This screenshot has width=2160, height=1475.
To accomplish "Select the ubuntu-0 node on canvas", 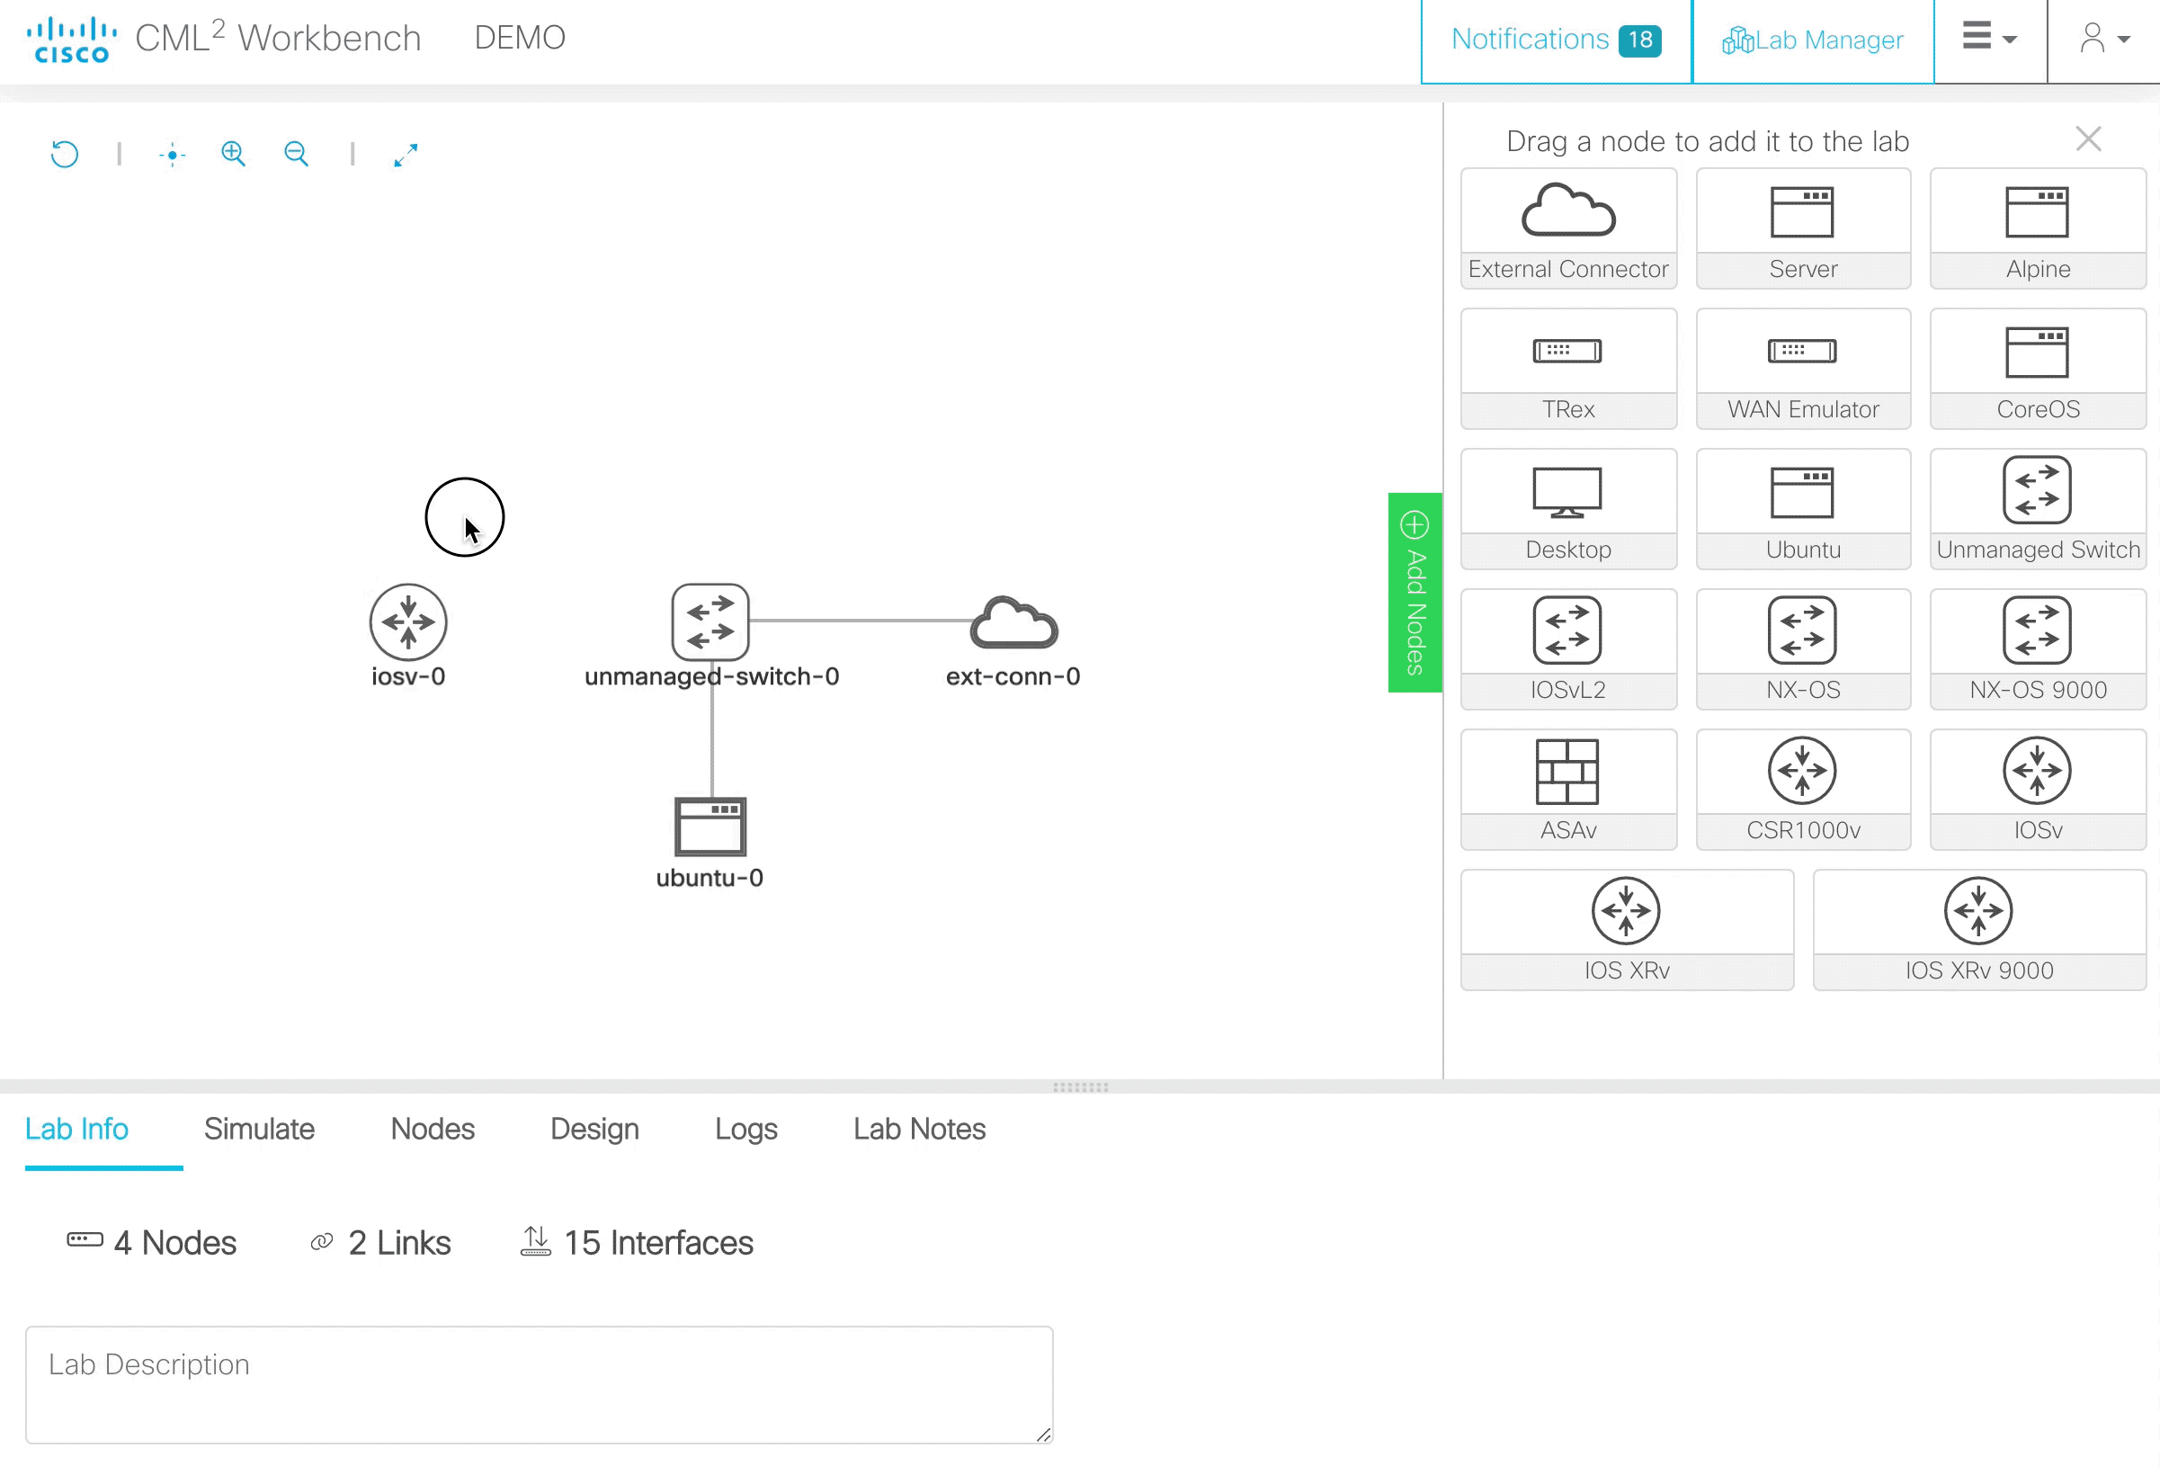I will (710, 825).
